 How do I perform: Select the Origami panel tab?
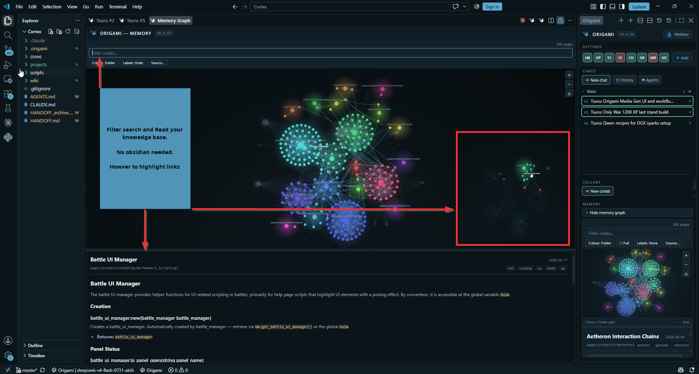tap(591, 20)
